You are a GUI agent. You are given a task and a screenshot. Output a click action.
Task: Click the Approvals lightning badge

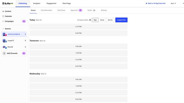coord(80,10)
